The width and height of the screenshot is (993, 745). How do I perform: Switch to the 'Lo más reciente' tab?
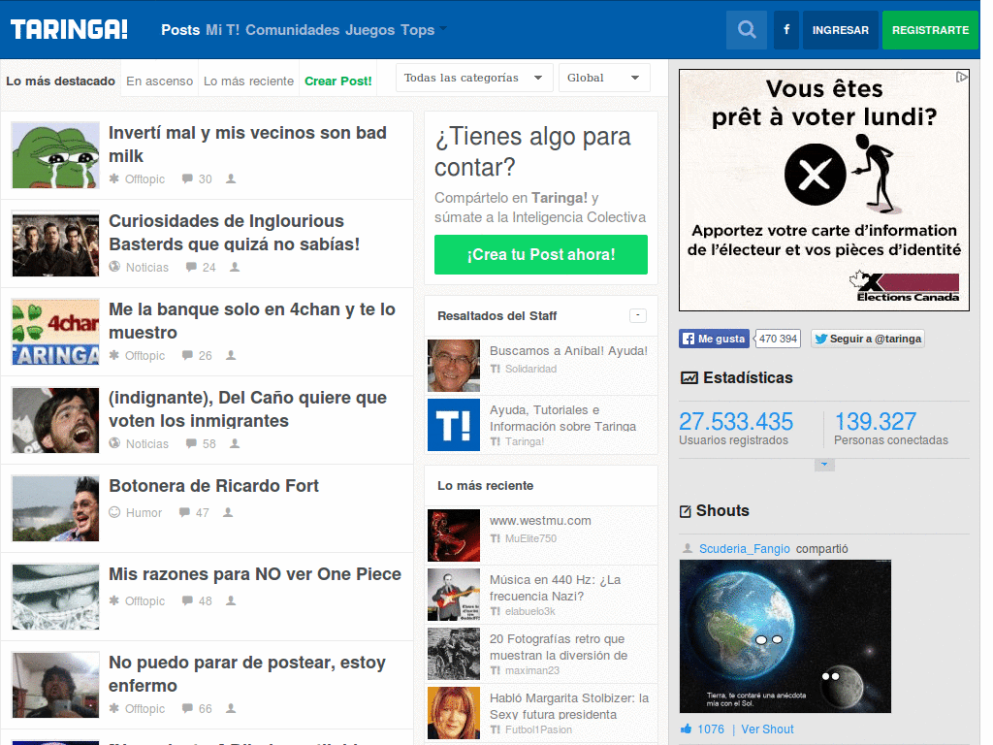[248, 81]
